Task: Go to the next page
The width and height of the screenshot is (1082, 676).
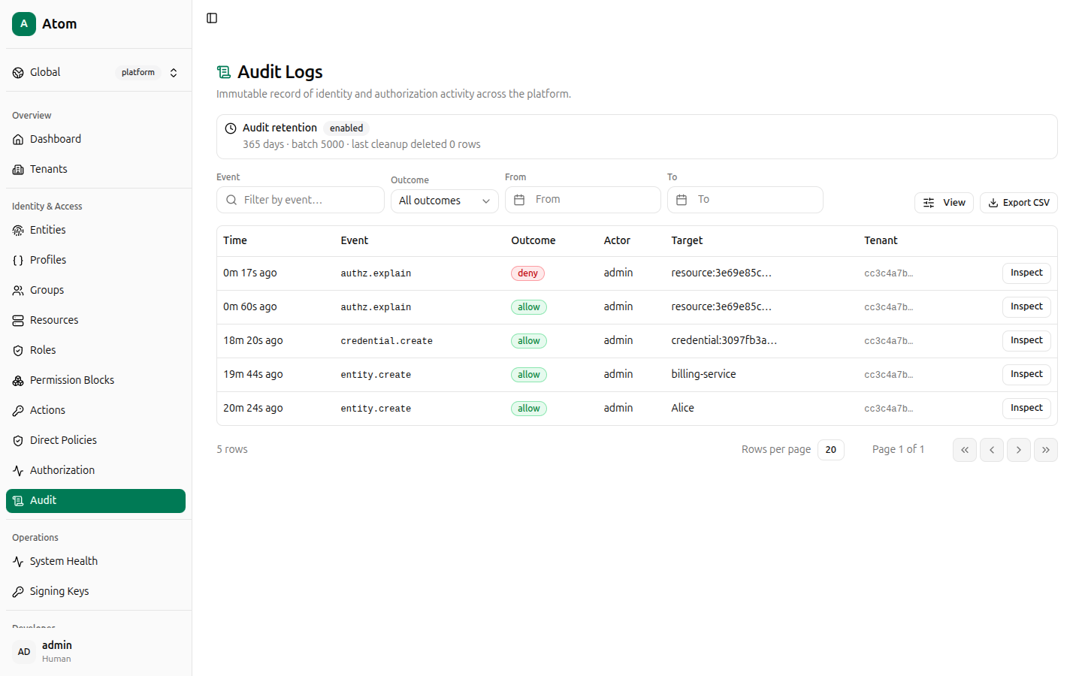Action: click(1019, 450)
